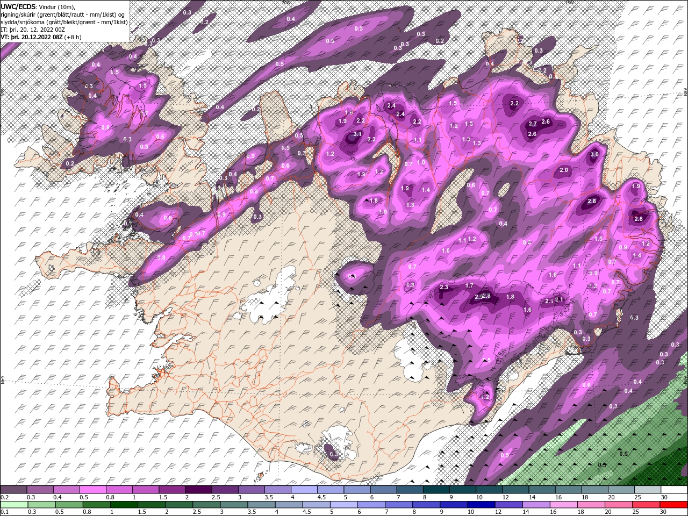Viewport: 688px width, 516px height.
Task: Click the 2.0 precipitation value on map
Action: [x=564, y=170]
